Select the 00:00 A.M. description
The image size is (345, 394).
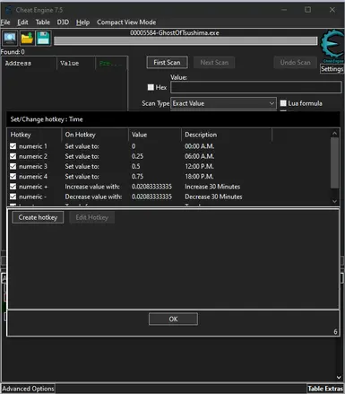pos(199,146)
